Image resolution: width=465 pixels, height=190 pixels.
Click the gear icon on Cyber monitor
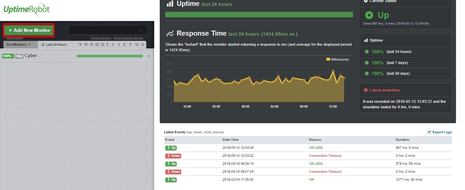149,56
